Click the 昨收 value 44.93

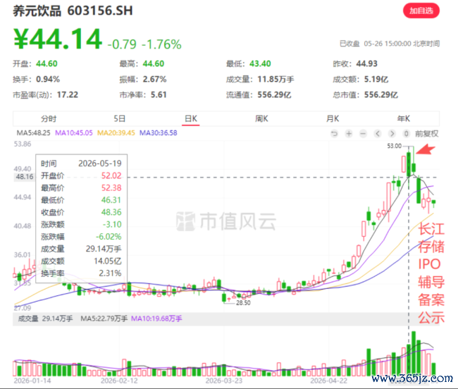[x=367, y=63]
